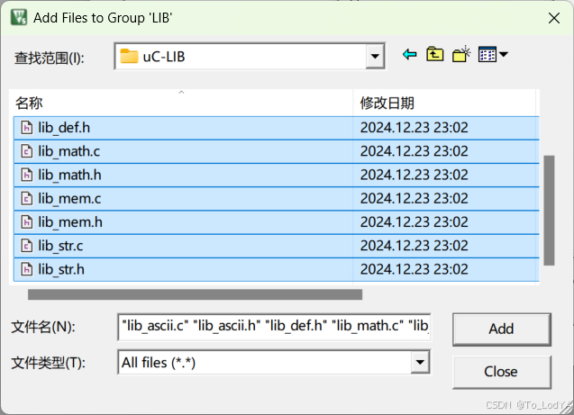Open the view menu dropdown arrow
Image resolution: width=574 pixels, height=415 pixels.
pos(504,55)
